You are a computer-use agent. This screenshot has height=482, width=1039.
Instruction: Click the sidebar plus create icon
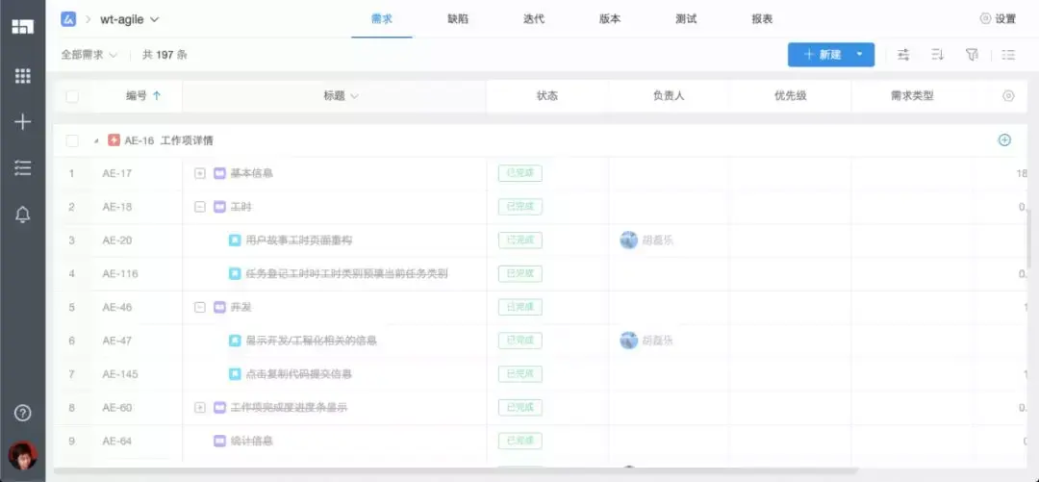click(22, 122)
